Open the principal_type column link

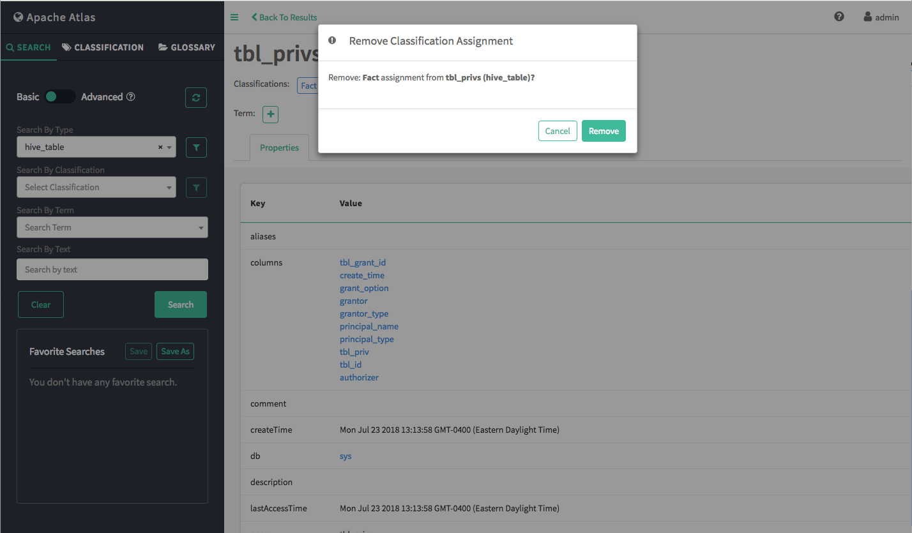pos(367,339)
